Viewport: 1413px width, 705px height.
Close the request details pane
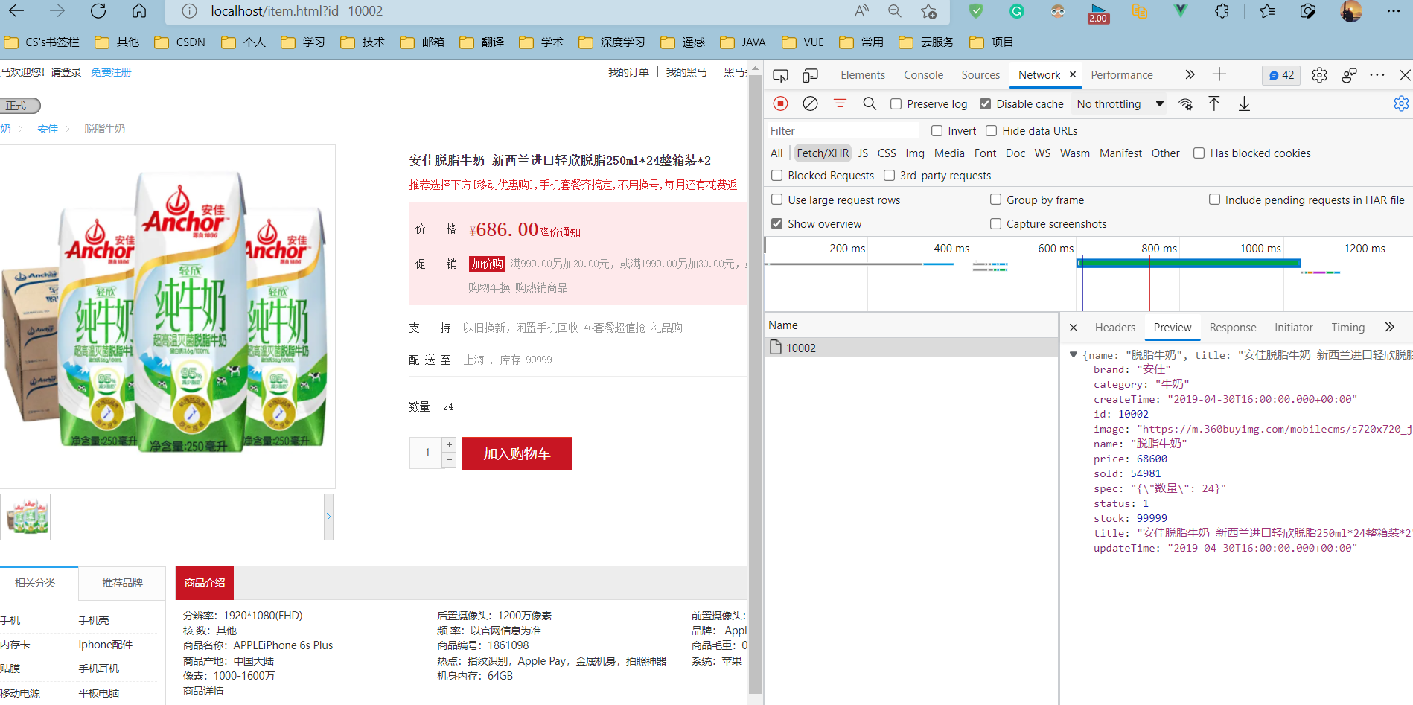pos(1074,328)
